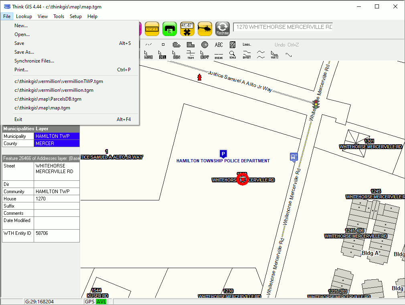The image size is (405, 305).
Task: Select the circle radius drawing tool
Action: coord(205,44)
